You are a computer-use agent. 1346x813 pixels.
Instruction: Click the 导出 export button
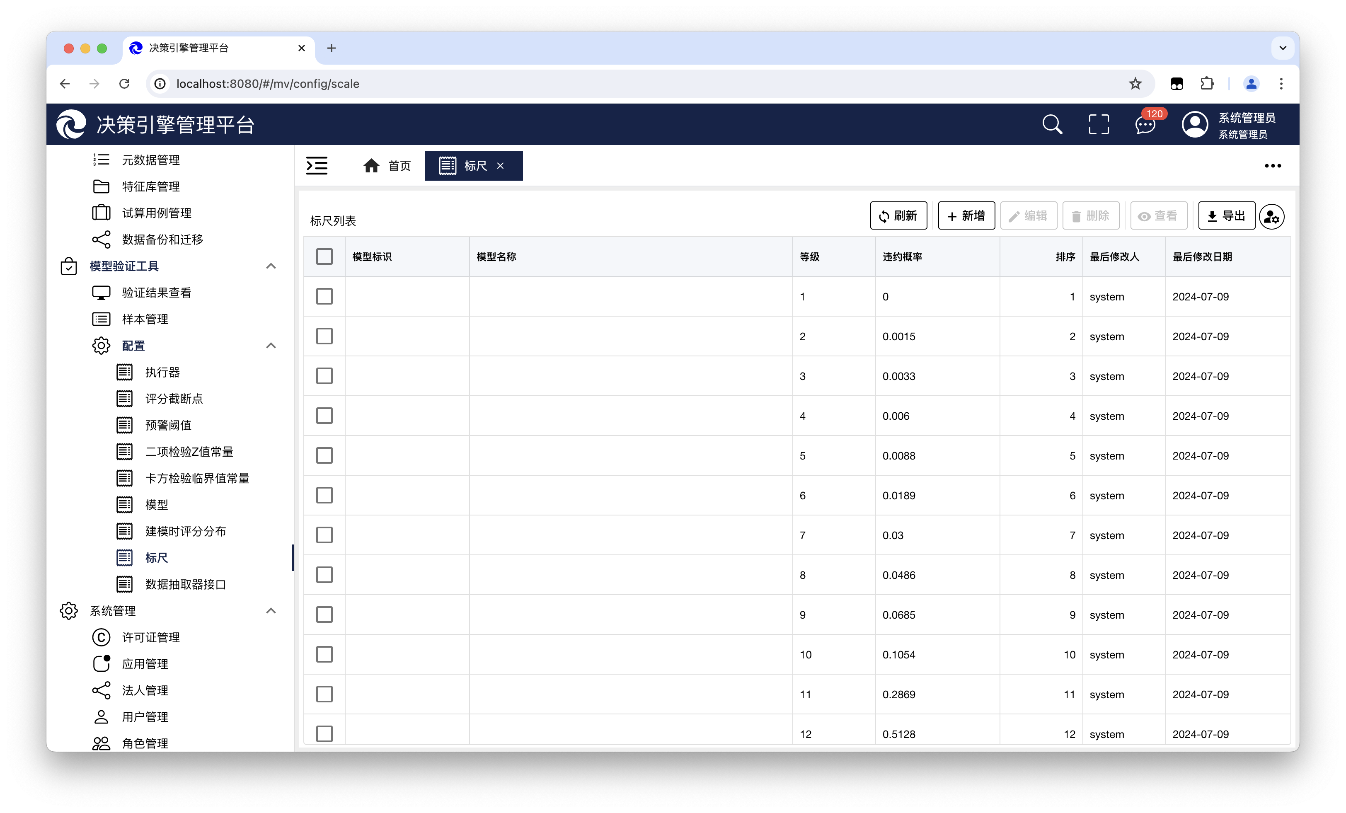[x=1226, y=216]
